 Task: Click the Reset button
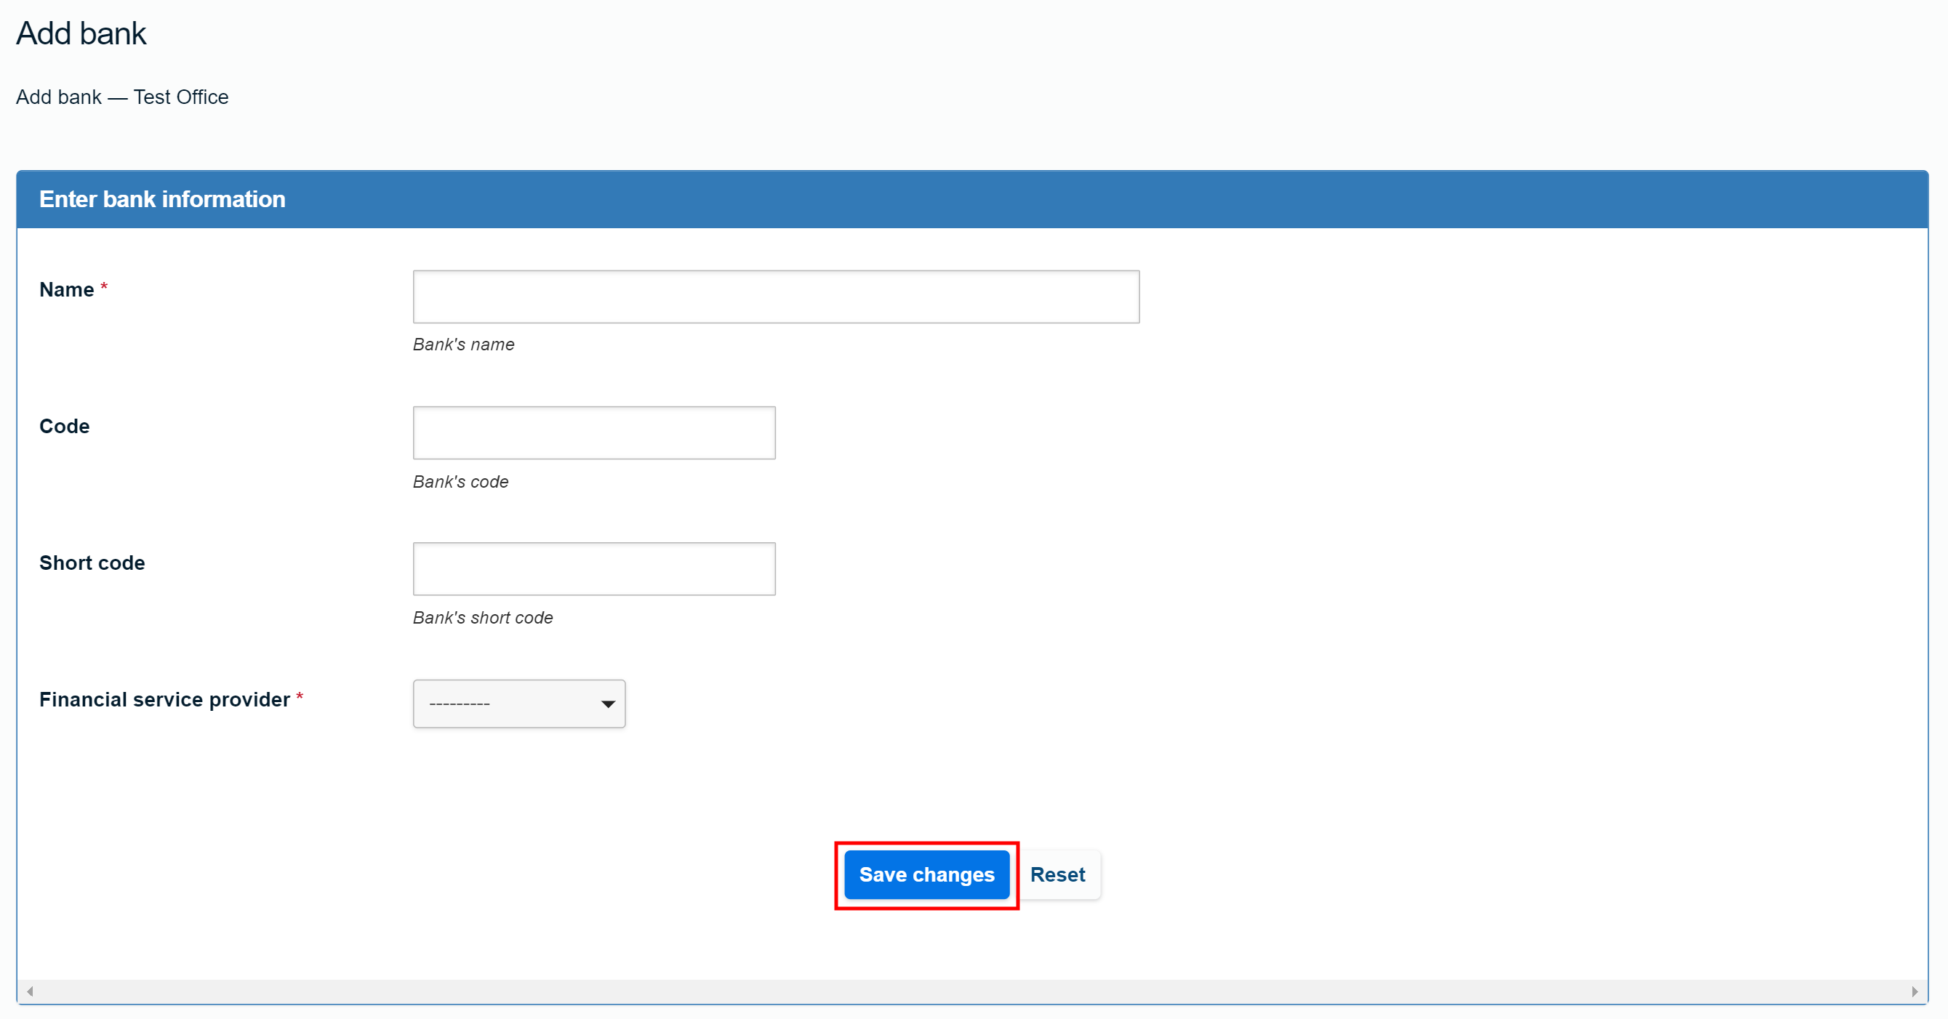(1057, 874)
